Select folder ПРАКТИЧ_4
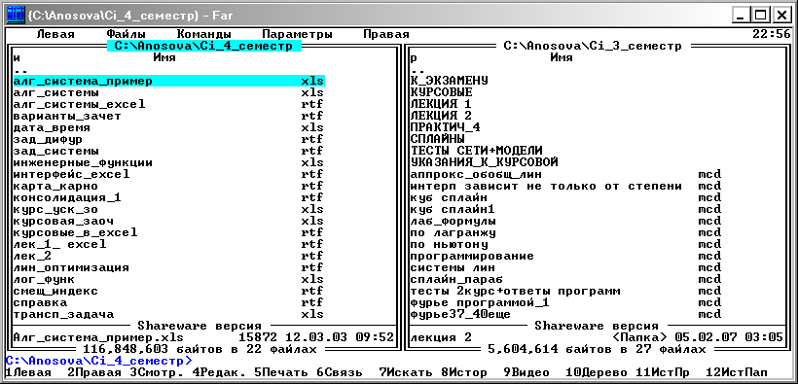Screen dimensions: 798x384 [446, 127]
